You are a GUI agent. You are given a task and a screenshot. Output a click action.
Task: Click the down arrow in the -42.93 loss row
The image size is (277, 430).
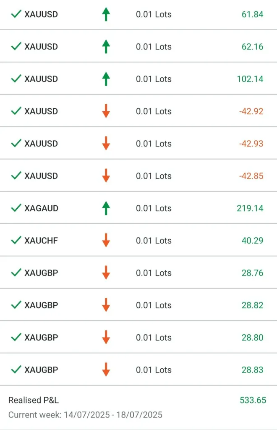point(106,144)
